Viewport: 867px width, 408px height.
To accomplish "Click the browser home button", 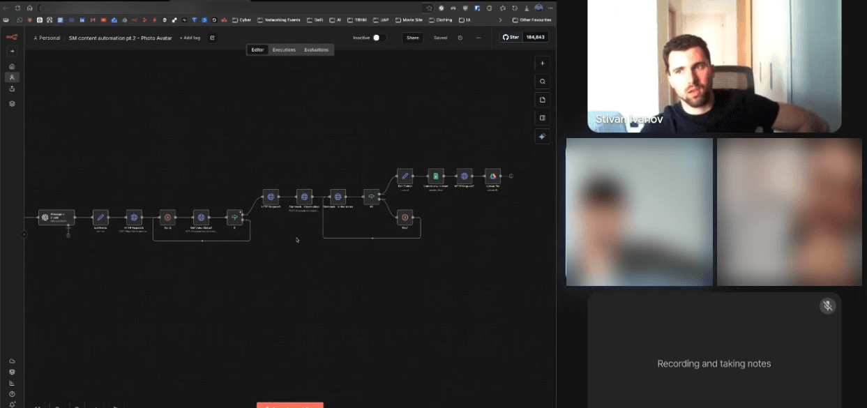I will coord(29,8).
